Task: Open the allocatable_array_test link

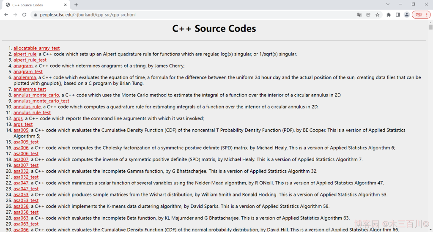Action: [x=36, y=48]
